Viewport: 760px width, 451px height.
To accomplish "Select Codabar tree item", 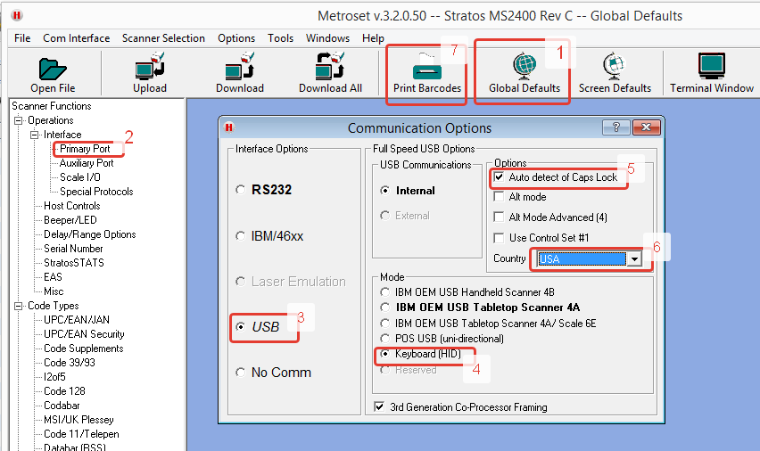I will click(x=62, y=406).
